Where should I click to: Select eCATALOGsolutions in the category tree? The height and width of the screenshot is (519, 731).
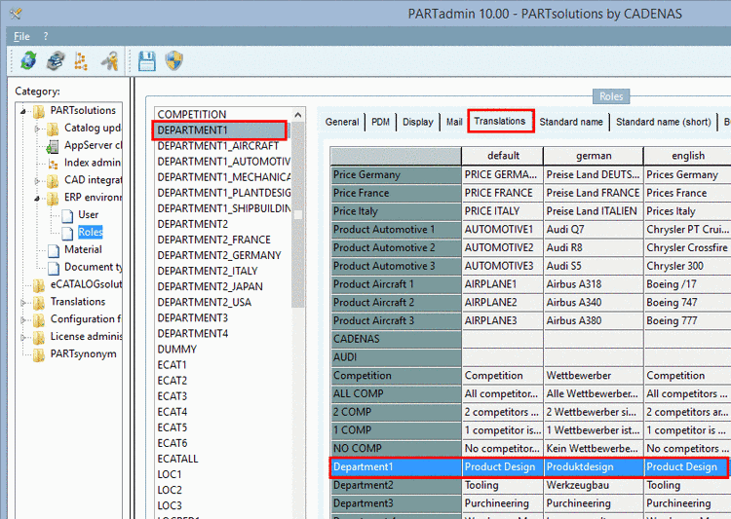[x=86, y=284]
